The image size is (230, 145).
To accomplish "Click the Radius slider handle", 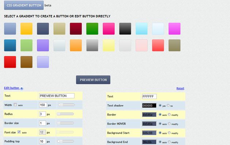I will point(59,114).
